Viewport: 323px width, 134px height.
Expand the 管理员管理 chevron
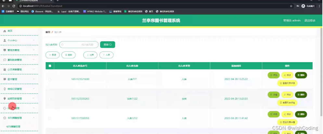pos(34,50)
